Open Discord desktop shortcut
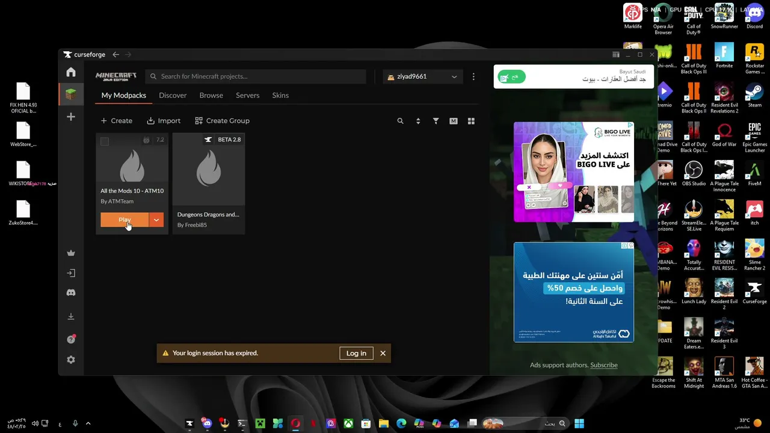The width and height of the screenshot is (770, 433). point(754,17)
